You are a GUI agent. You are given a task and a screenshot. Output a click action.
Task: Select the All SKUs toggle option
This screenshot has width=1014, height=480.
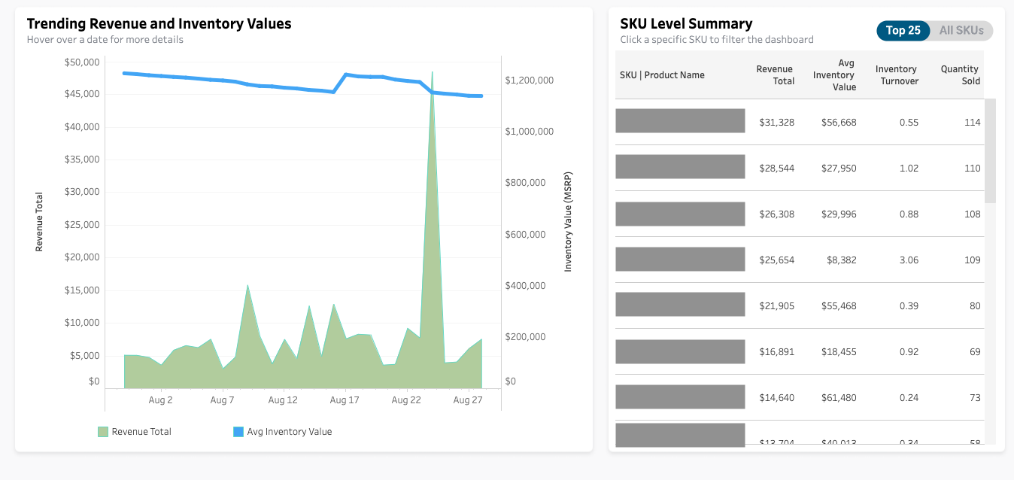tap(961, 31)
